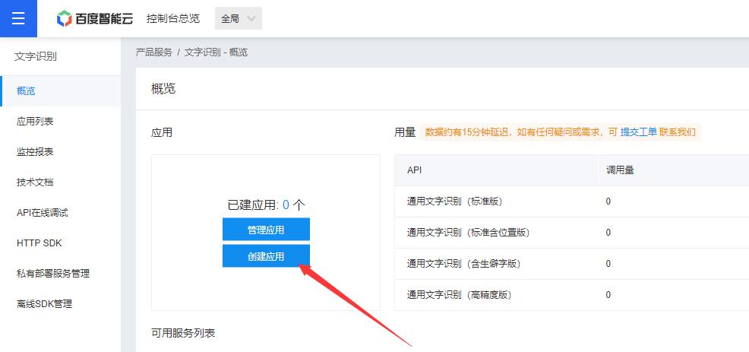Screen dimensions: 749x352
Task: Go to 应用列表 in the sidebar
Action: point(35,122)
